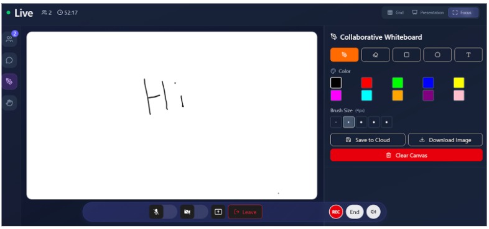Choose the third brush size
This screenshot has height=229, width=489.
coord(361,122)
